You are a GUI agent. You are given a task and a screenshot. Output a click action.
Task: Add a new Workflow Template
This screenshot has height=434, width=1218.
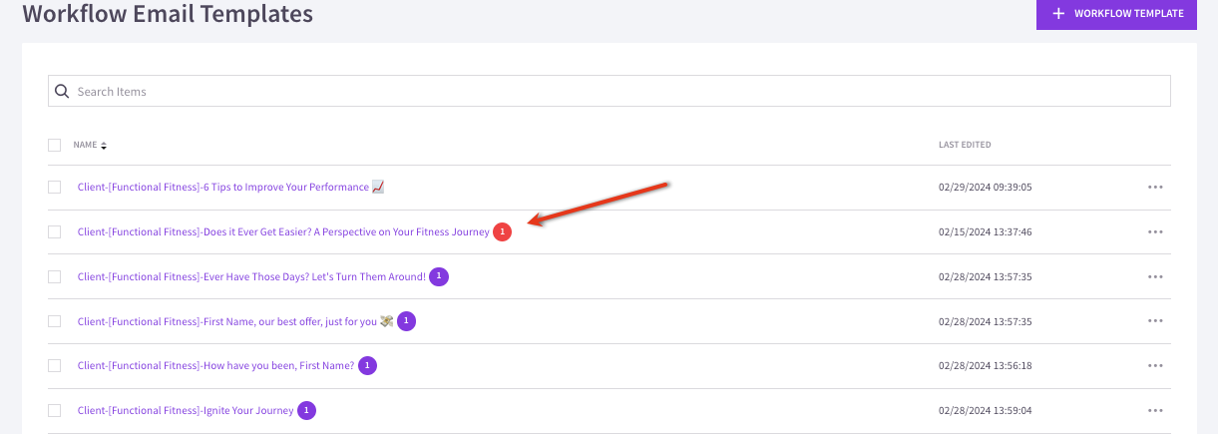point(1116,14)
